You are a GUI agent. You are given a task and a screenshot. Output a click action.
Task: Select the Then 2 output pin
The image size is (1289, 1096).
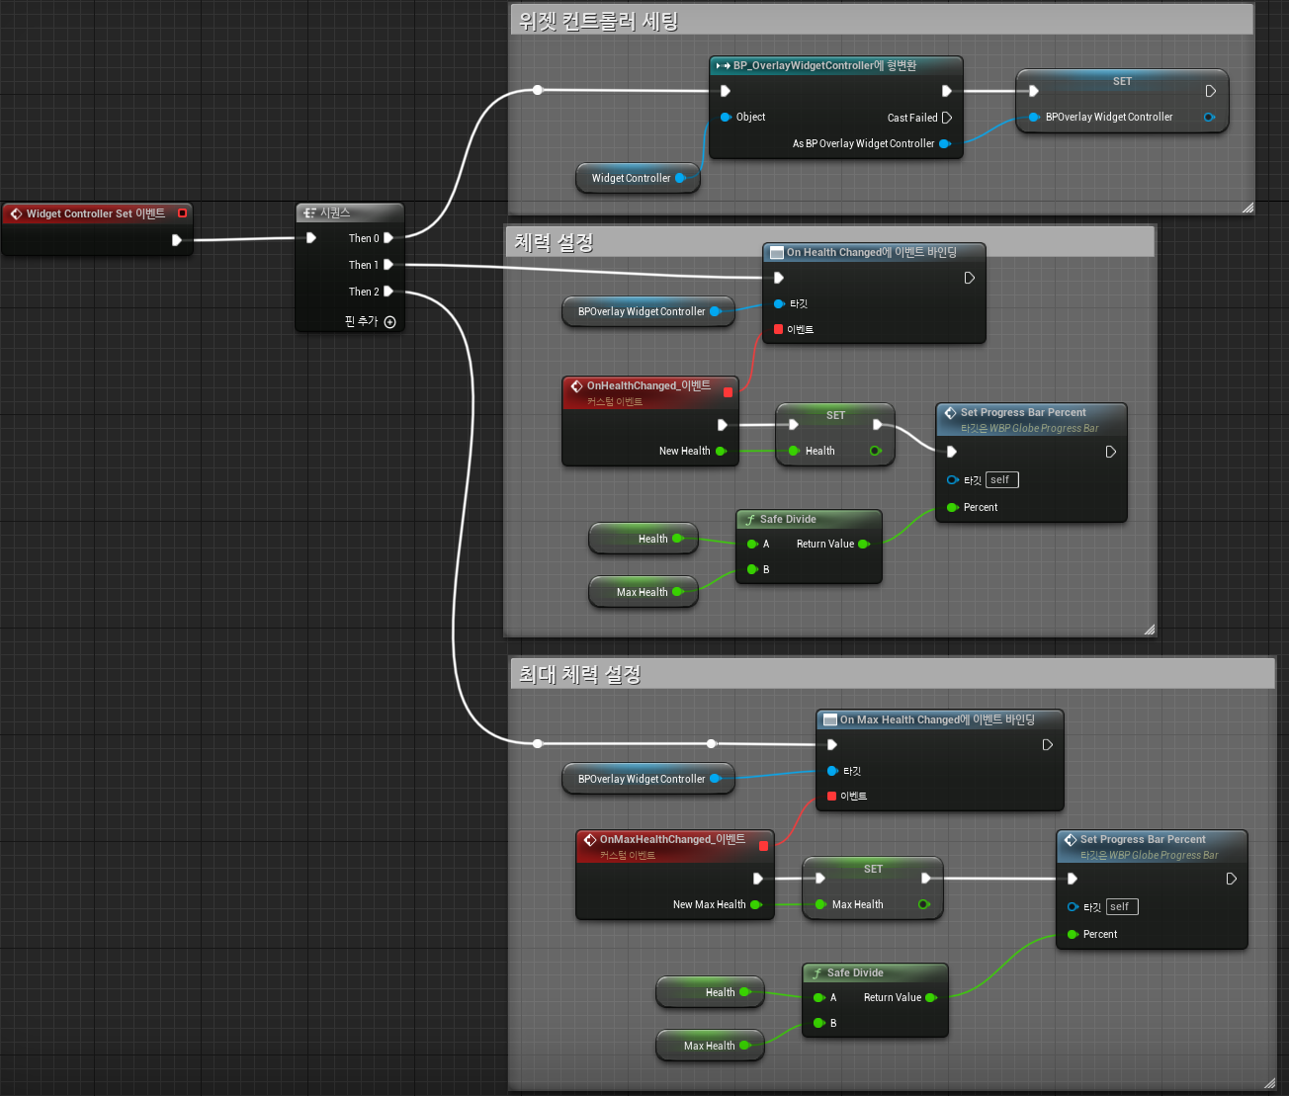pos(388,292)
